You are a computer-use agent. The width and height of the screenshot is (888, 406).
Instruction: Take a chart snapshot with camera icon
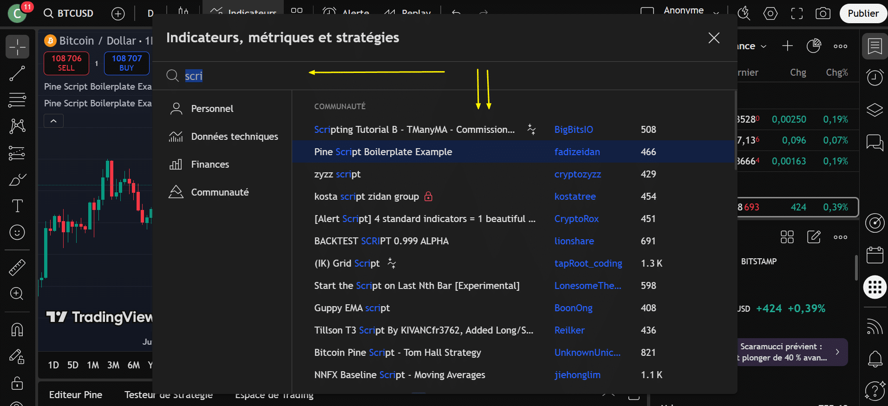pyautogui.click(x=823, y=13)
